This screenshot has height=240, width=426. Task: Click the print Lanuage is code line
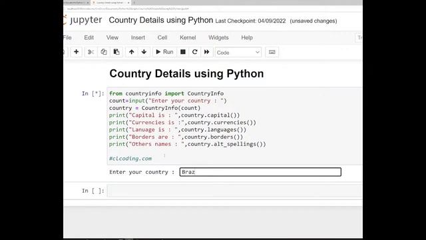click(178, 129)
